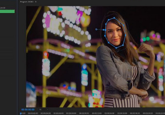Open the Program: DEMO panel menu icon
165x115 pixels.
click(x=36, y=2)
